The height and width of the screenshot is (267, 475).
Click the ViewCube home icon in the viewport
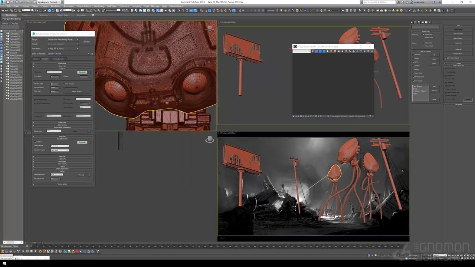click(210, 139)
